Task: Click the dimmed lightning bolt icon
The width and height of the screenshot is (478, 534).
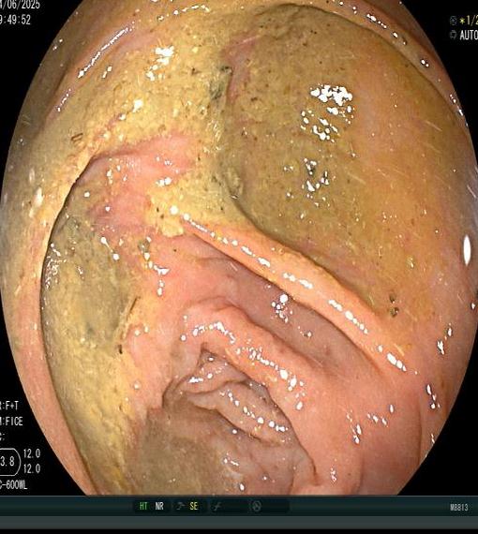Action: click(217, 507)
